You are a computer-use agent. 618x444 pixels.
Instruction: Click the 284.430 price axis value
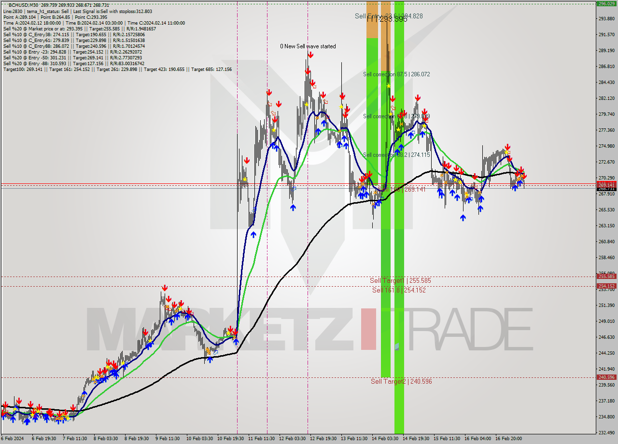click(x=606, y=83)
